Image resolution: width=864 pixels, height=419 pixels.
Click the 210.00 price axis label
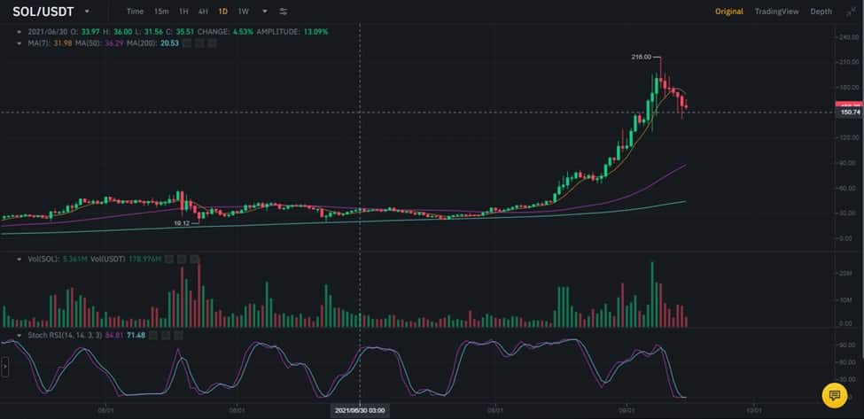pos(849,62)
